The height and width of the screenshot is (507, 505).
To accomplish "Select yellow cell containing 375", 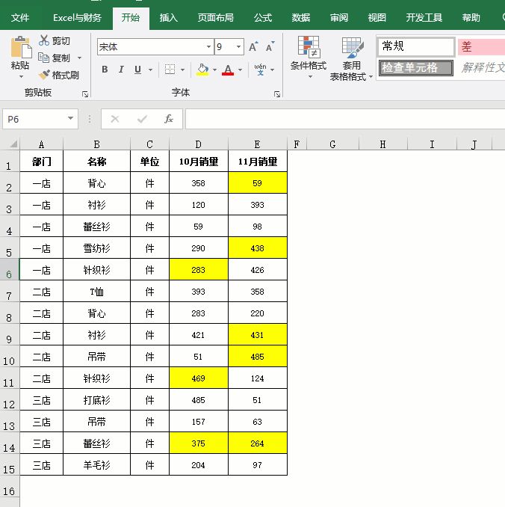I will [x=199, y=443].
